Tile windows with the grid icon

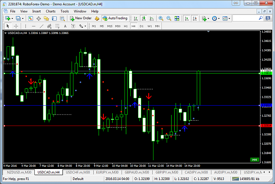177,18
